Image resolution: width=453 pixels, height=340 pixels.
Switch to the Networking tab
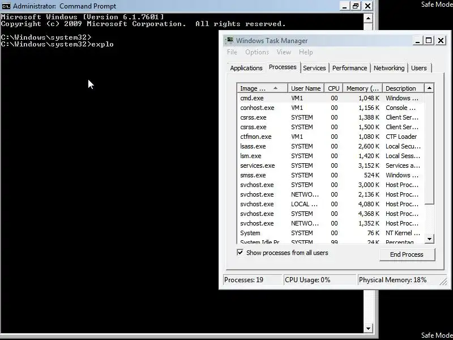[x=389, y=68]
